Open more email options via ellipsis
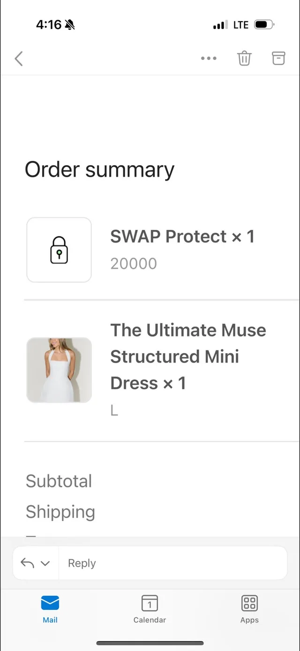The height and width of the screenshot is (651, 300). 209,58
